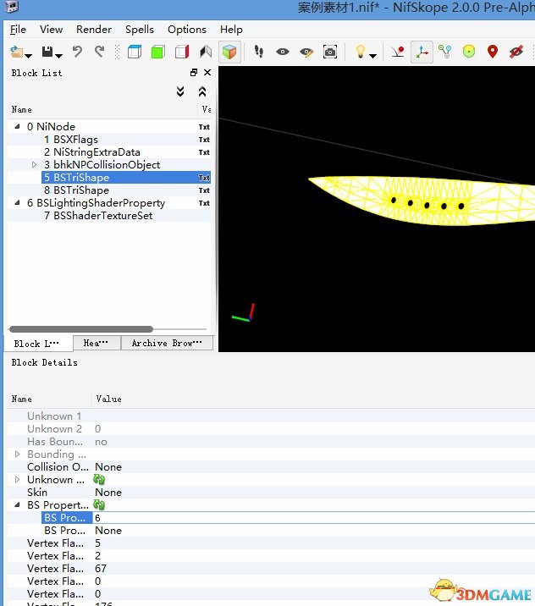Toggle the light bulb lighting
Image resolution: width=535 pixels, height=606 pixels.
[x=361, y=51]
